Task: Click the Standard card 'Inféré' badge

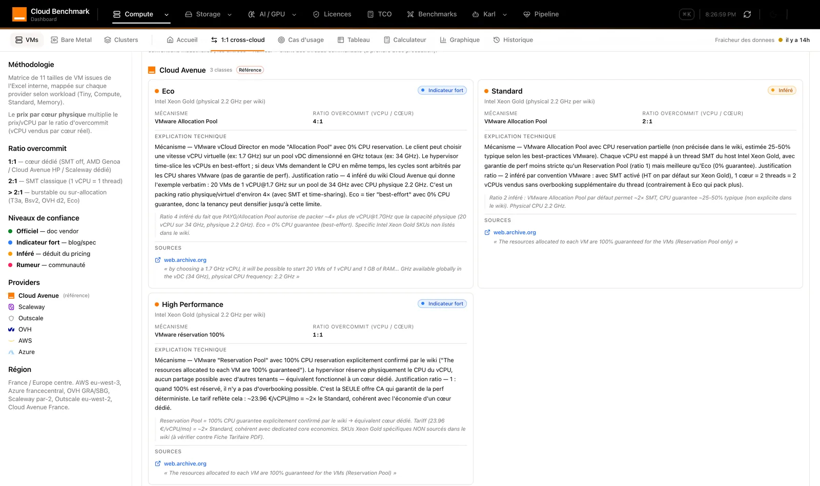Action: click(x=782, y=91)
